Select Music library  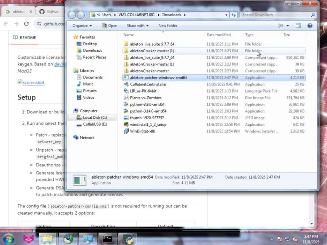point(85,84)
